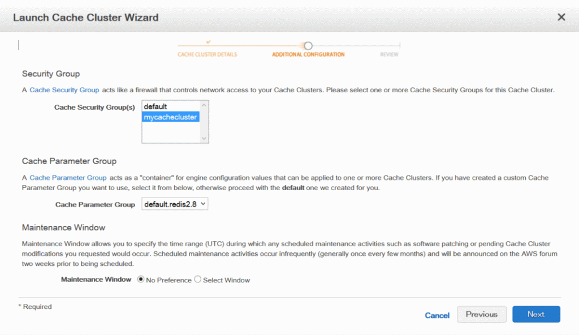
Task: Click the security group list scrollbar
Action: tap(204, 122)
